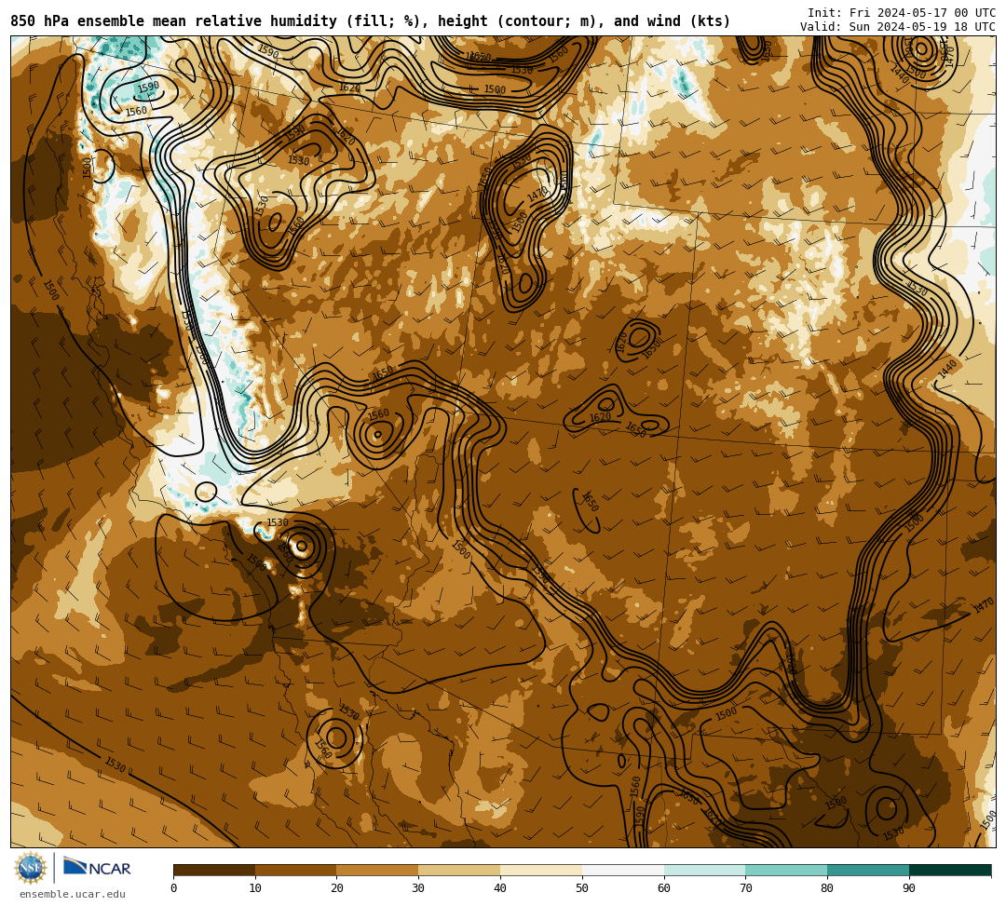Click the 20-30% orange-brown colorbar segment
1006x906 pixels.
(378, 870)
